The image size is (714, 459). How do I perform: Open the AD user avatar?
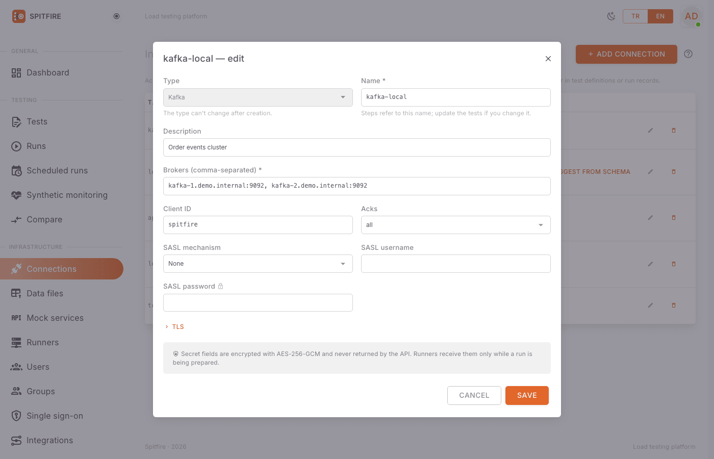691,16
